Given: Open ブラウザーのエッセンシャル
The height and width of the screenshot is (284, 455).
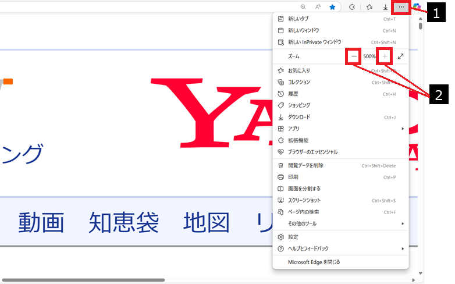Looking at the screenshot, I should coord(340,152).
